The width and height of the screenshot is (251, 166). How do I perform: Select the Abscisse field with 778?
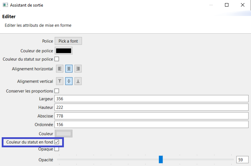151,116
